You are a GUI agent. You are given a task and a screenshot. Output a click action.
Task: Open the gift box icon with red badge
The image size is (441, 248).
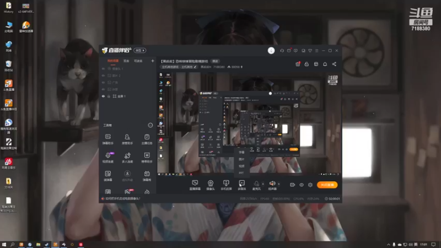tap(298, 64)
